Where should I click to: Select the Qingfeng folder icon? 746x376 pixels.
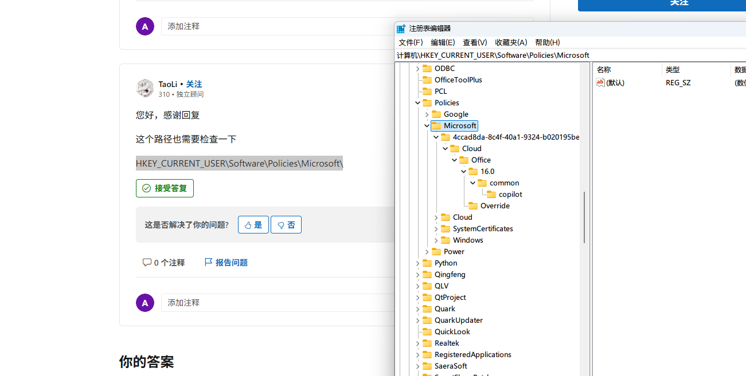coord(427,275)
